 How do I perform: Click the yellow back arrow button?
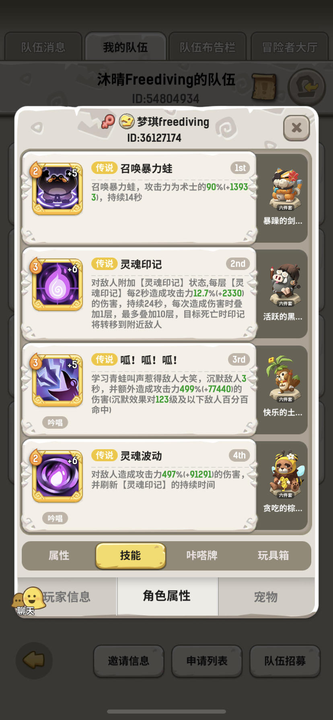click(34, 660)
